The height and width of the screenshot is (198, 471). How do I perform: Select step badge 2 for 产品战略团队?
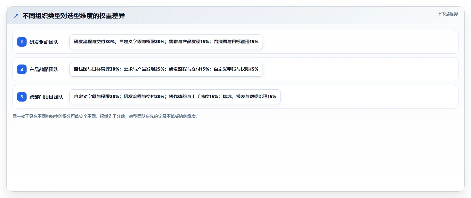tap(22, 69)
